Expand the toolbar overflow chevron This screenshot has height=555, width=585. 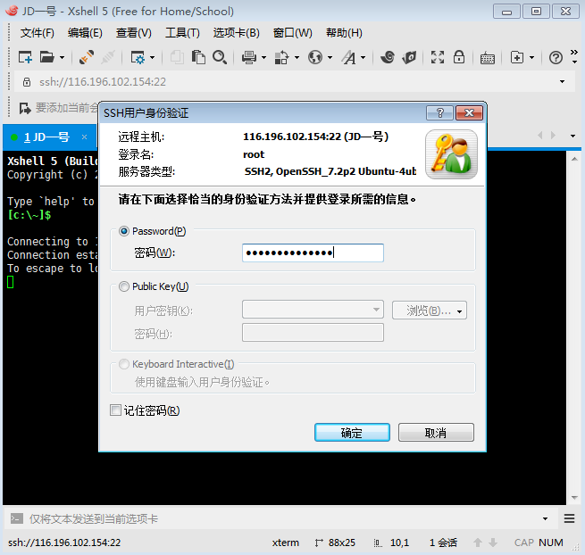click(x=574, y=56)
